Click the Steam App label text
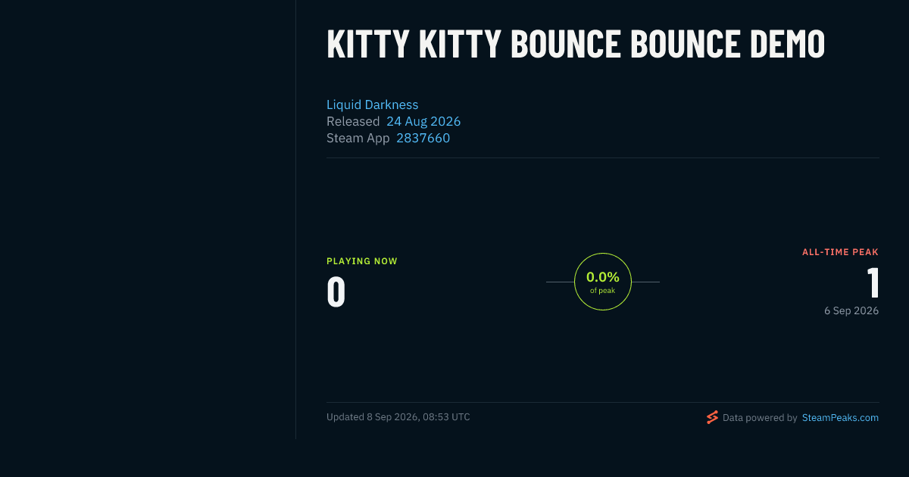Viewport: 909px width, 477px height. 358,138
